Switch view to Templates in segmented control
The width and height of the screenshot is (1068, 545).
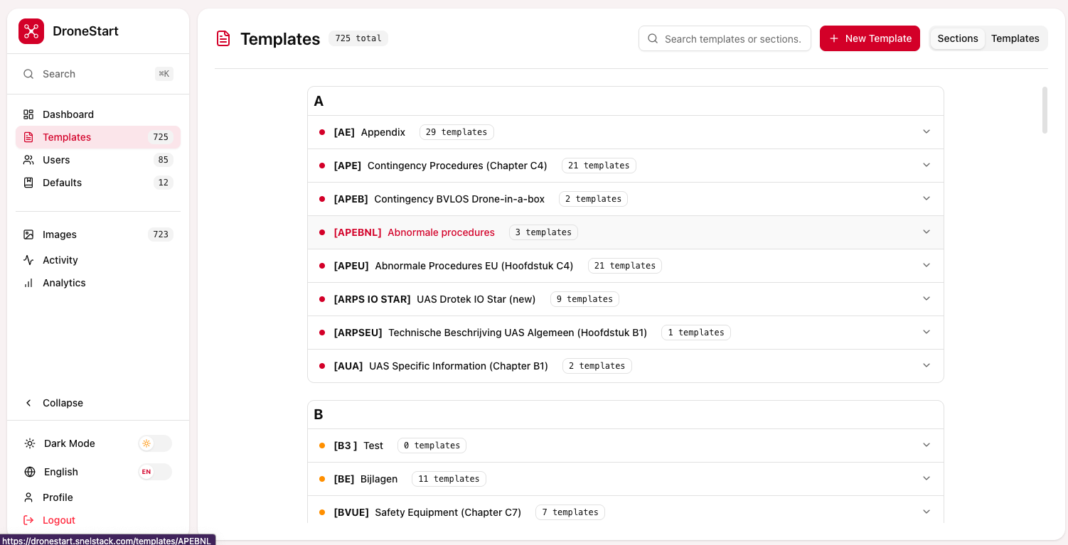pos(1015,38)
